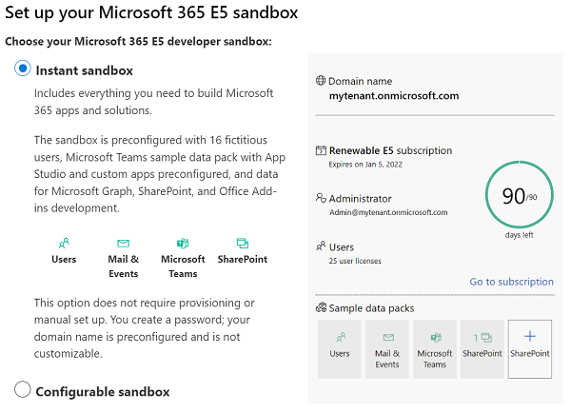This screenshot has height=413, width=571.
Task: Click the Sample data packs header icon
Action: tap(321, 308)
